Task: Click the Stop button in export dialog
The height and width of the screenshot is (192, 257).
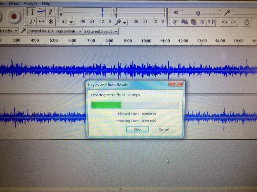Action: pyautogui.click(x=137, y=129)
